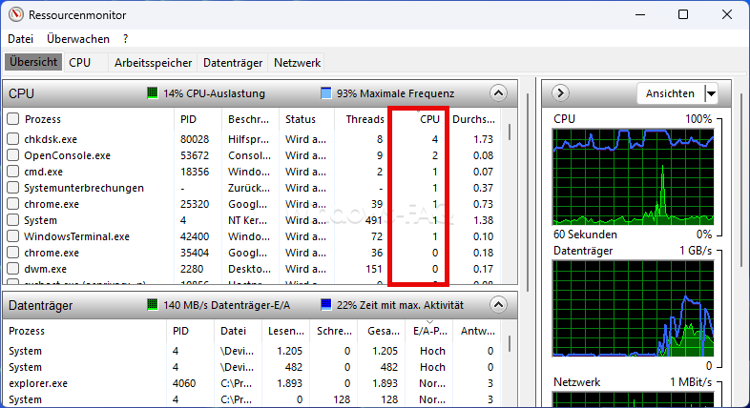Check the dwm.exe process checkbox

tap(13, 269)
